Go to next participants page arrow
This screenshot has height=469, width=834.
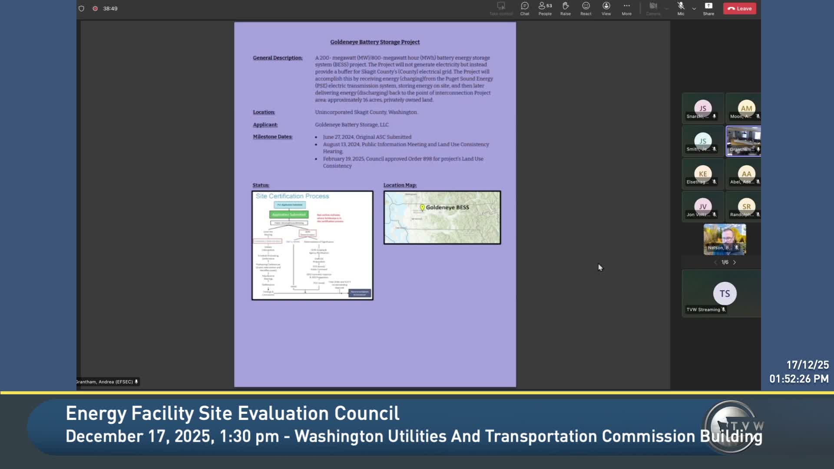point(735,262)
